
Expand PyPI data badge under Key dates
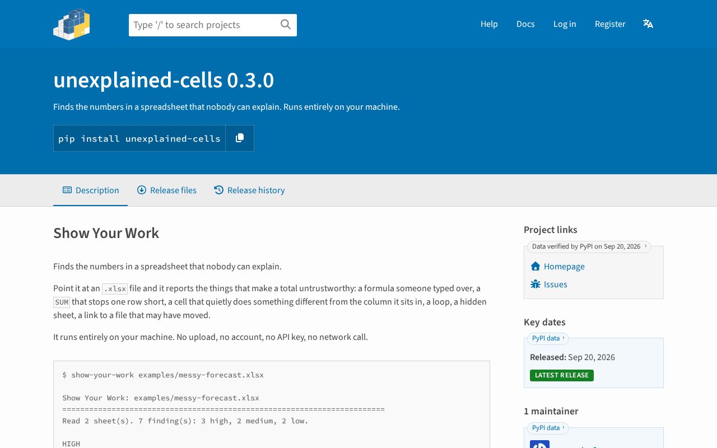(548, 338)
